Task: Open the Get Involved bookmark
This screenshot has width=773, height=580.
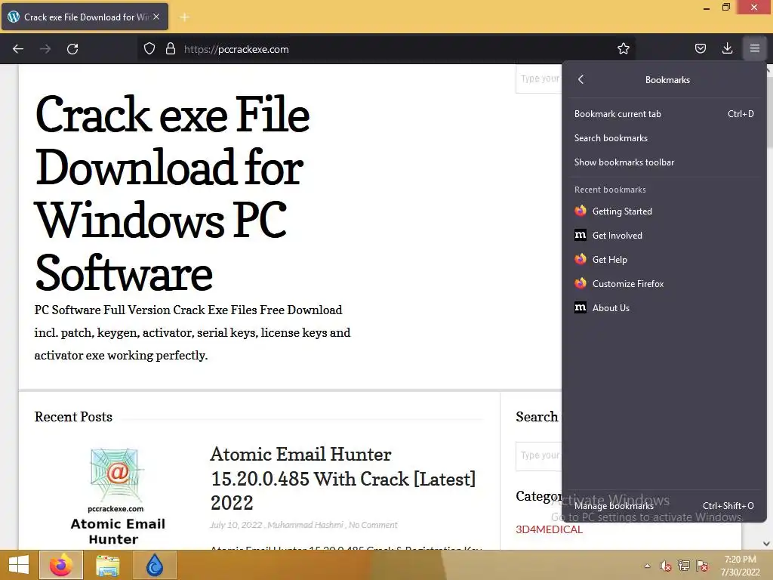Action: 664,236
